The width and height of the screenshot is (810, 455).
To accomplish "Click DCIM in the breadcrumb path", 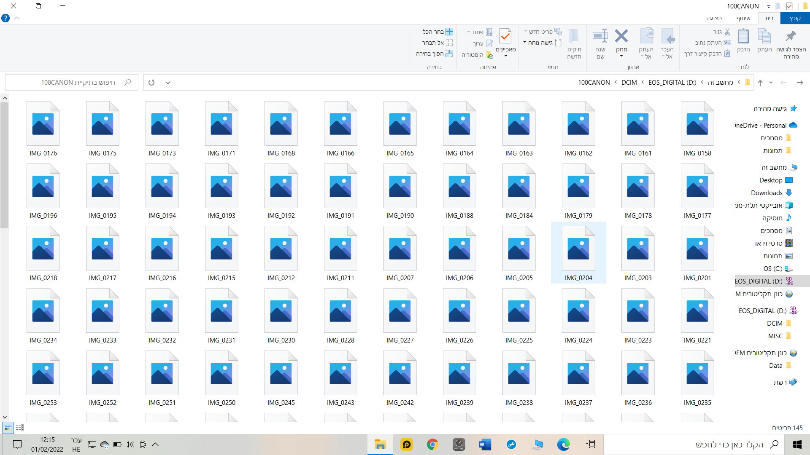I will pos(629,83).
